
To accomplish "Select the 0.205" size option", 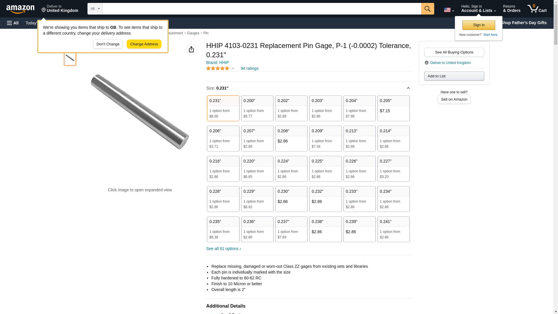I will tap(393, 108).
